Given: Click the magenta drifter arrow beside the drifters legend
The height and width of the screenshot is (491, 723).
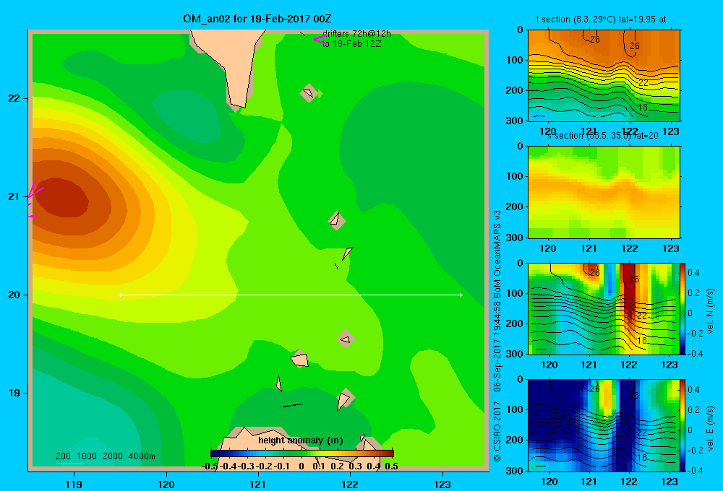Looking at the screenshot, I should click(x=319, y=39).
